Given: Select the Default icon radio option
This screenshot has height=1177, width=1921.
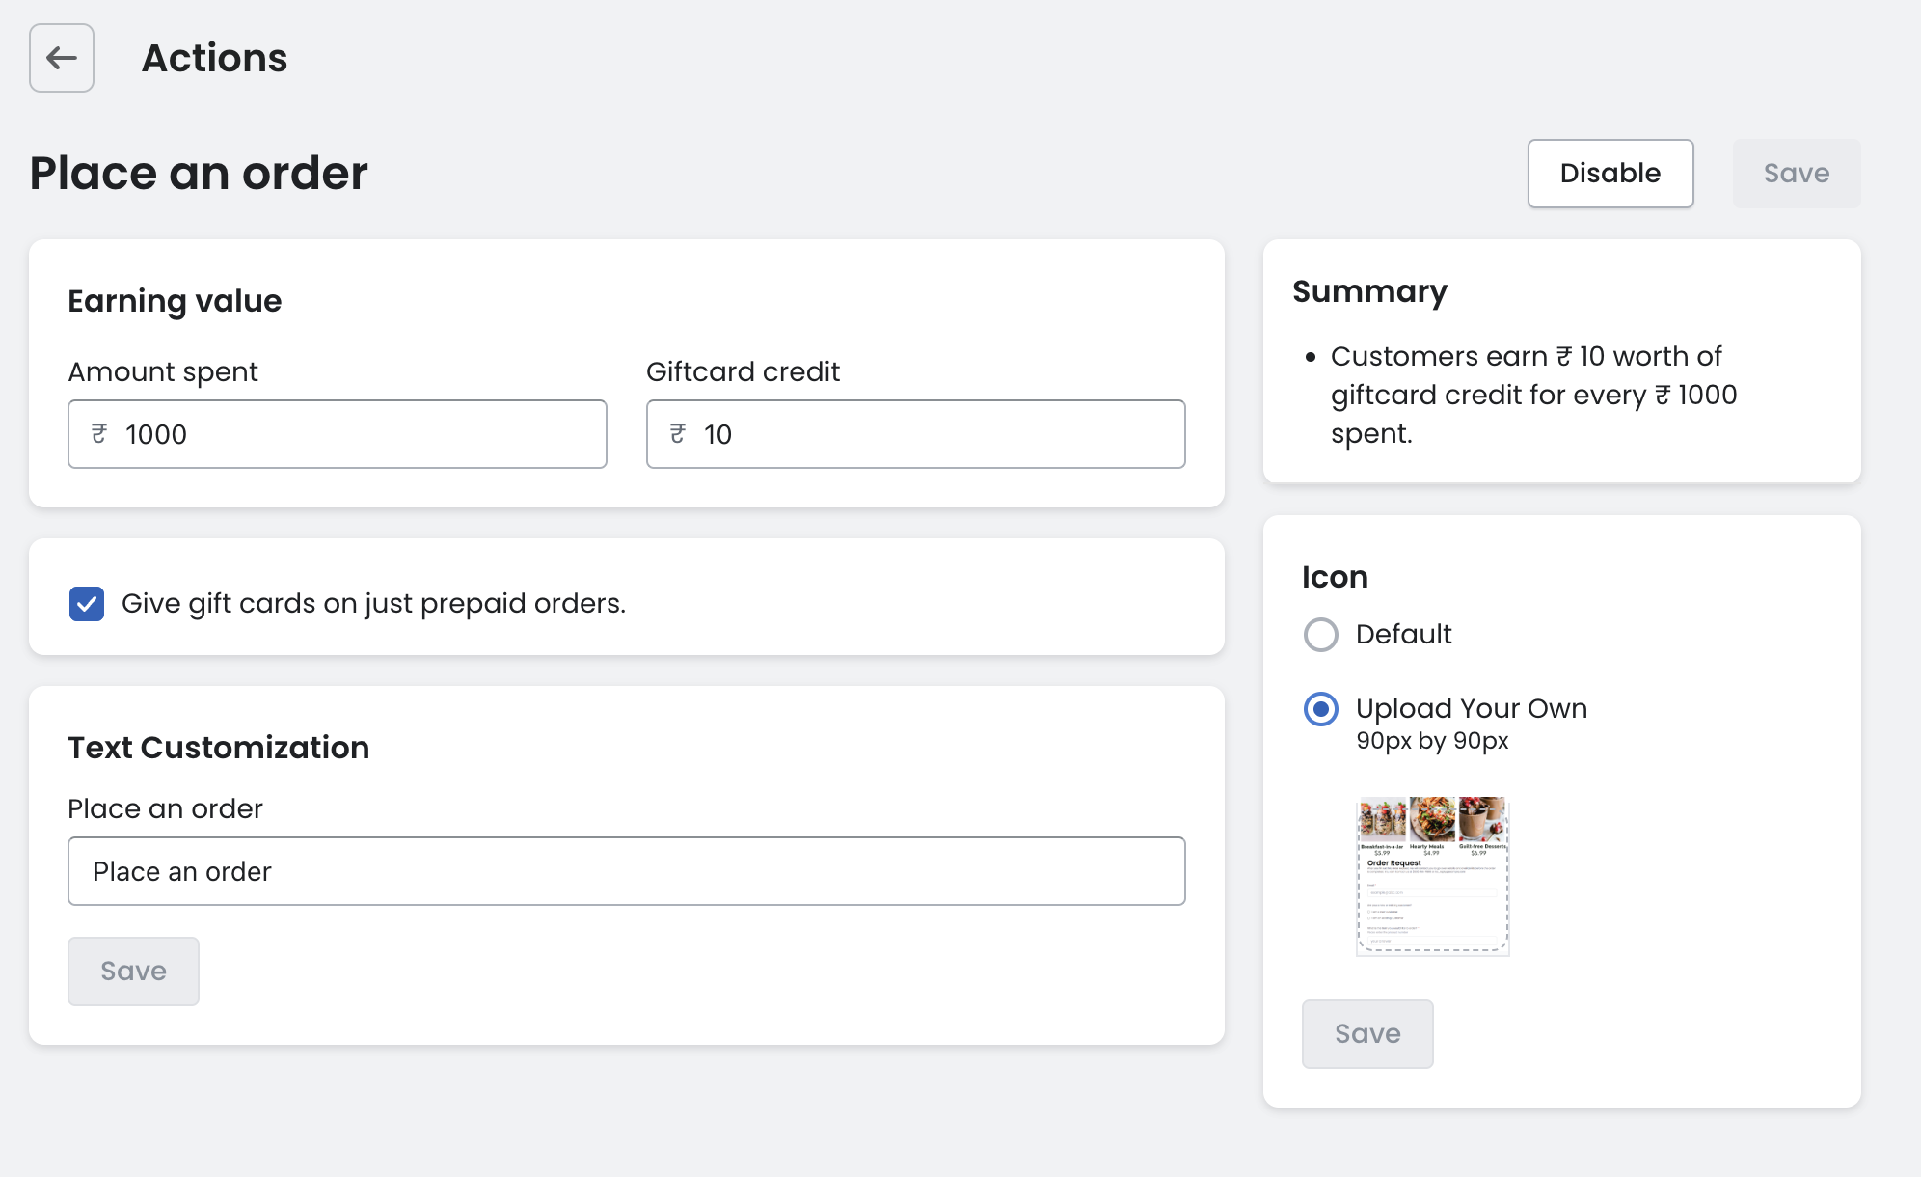Looking at the screenshot, I should [1321, 635].
